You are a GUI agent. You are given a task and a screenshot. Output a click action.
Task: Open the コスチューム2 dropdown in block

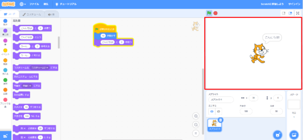[40, 68]
